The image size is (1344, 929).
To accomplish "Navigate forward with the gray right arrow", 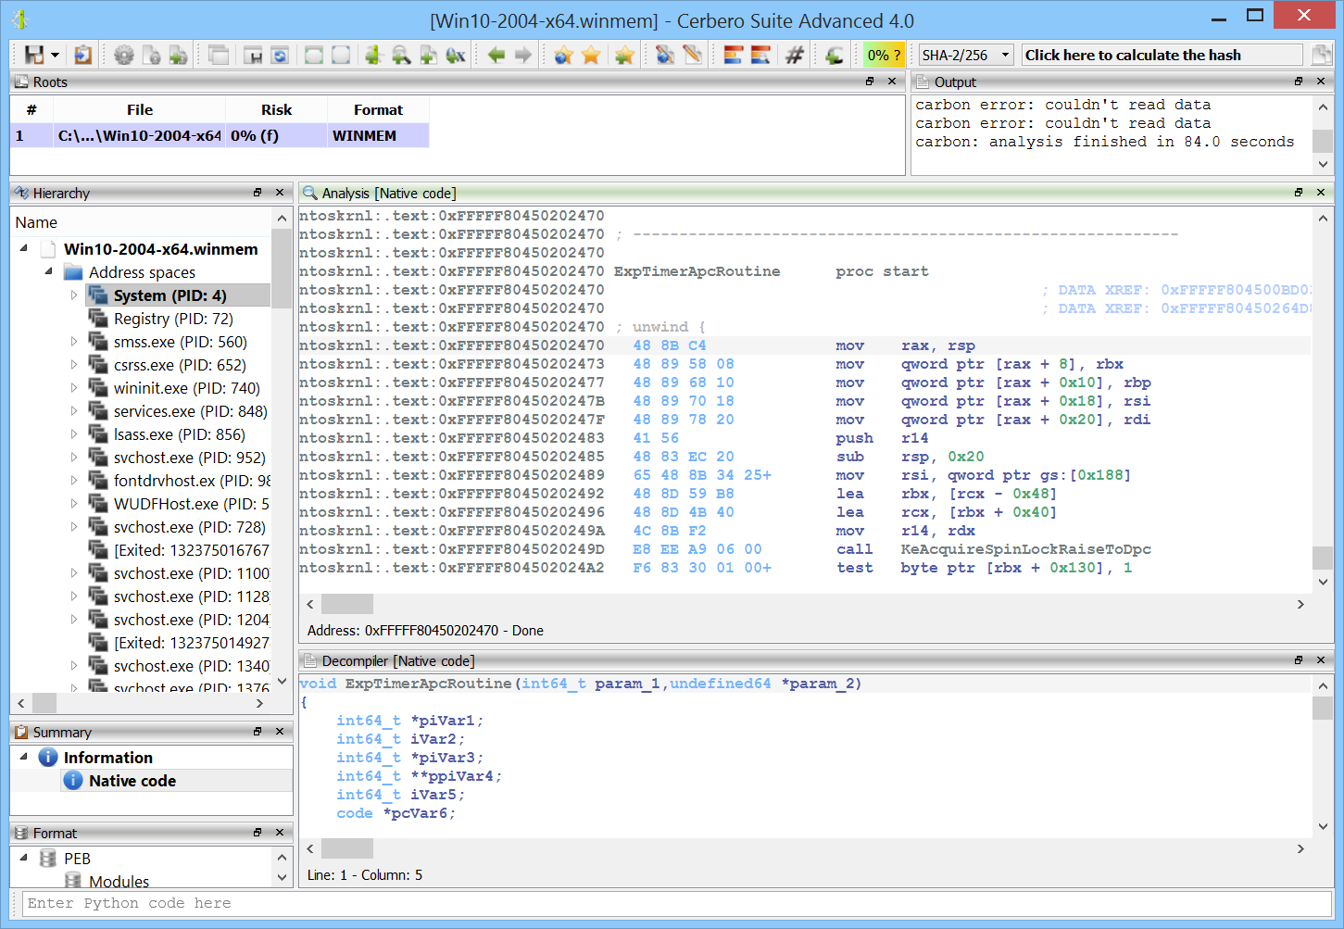I will pos(523,56).
